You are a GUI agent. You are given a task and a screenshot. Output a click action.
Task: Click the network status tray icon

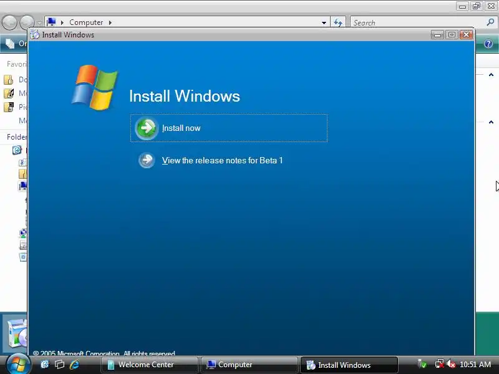(440, 364)
